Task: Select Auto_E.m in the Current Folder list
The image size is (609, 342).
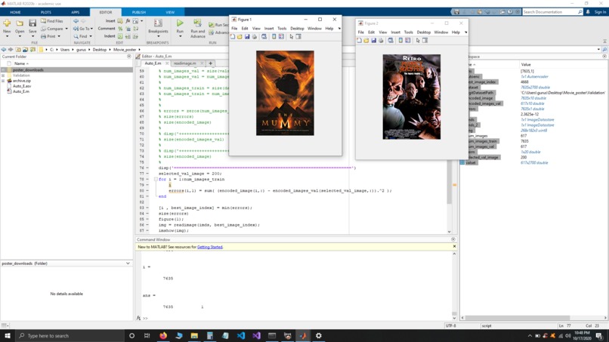Action: point(21,91)
